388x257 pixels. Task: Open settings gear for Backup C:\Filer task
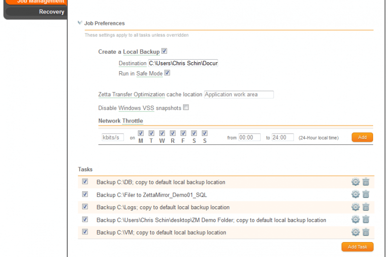[355, 194]
